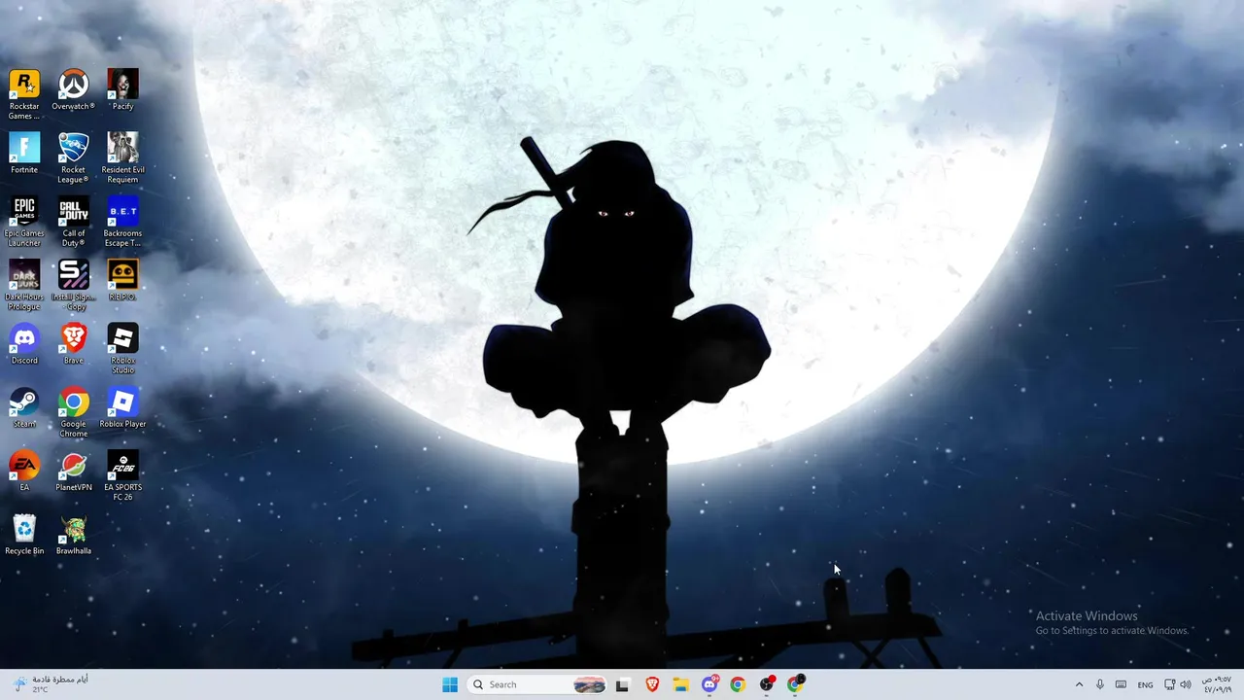Switch input language via ENG indicator
1244x700 pixels.
click(1146, 684)
